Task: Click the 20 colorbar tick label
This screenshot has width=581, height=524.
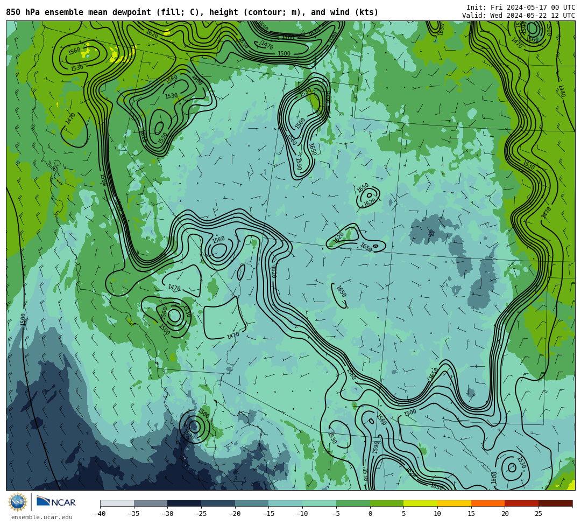Action: [505, 514]
